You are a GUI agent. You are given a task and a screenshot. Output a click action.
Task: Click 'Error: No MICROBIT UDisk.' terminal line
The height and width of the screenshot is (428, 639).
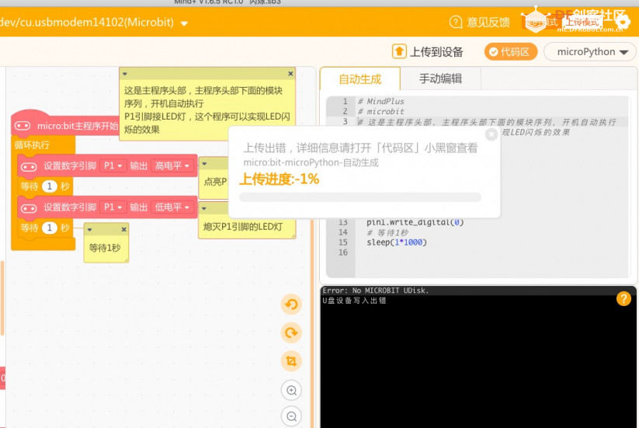375,291
